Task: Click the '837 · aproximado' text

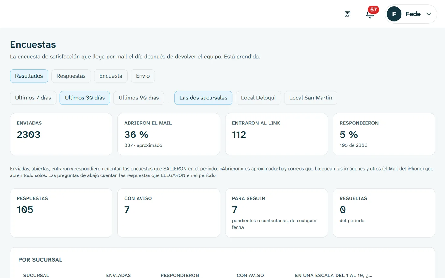Action: [143, 145]
